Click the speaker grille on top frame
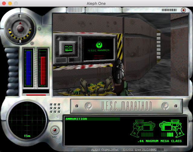This screenshot has height=152, width=193. 76,10
